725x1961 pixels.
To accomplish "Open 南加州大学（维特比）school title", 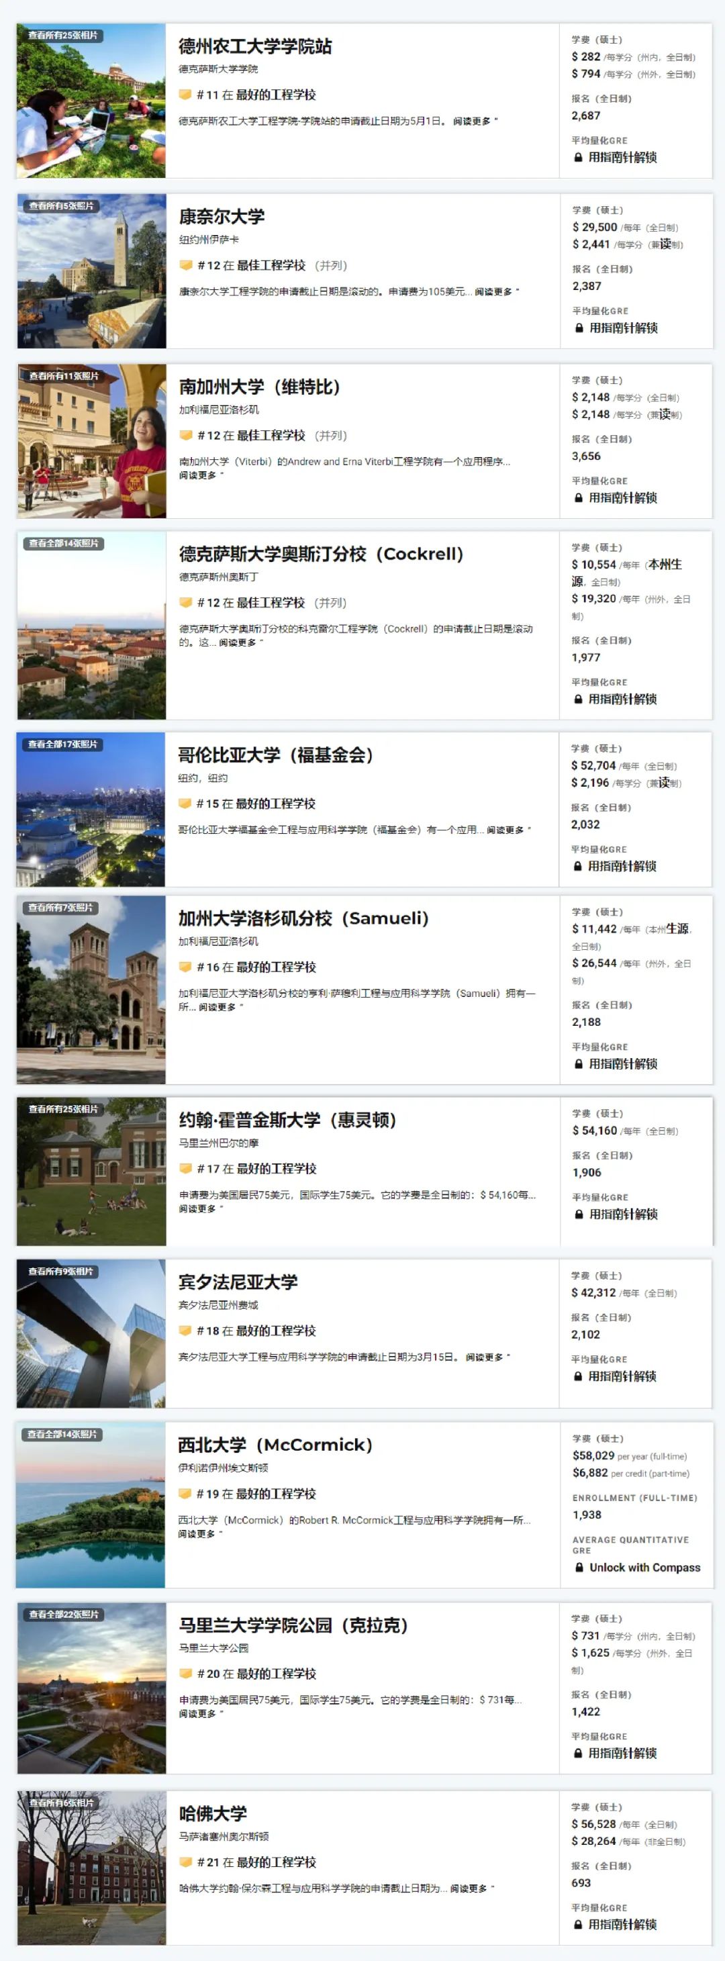I will pos(260,387).
